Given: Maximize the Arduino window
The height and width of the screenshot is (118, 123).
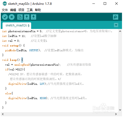Looking at the screenshot, I should (105, 4).
